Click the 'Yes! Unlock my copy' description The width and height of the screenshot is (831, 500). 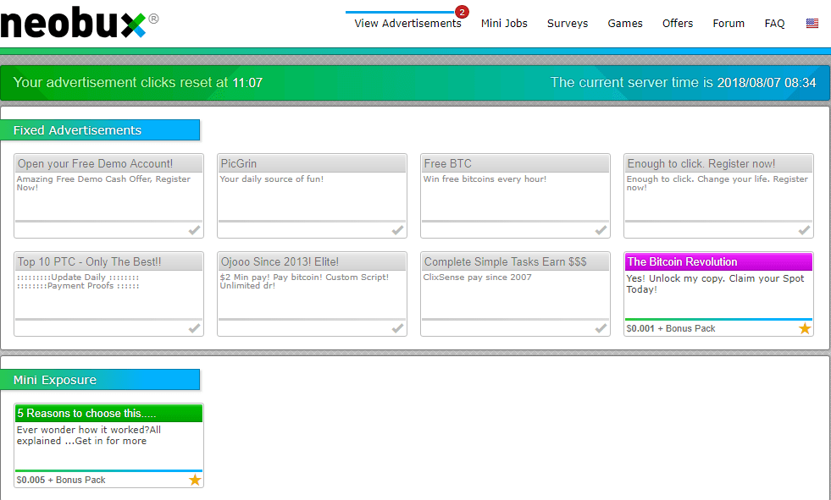(x=715, y=283)
